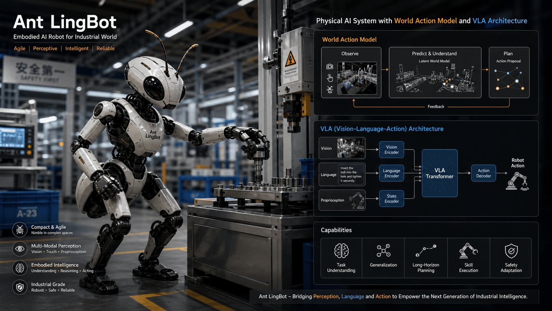Click the "Intelligent" tagline word
This screenshot has height=311, width=552.
(77, 48)
